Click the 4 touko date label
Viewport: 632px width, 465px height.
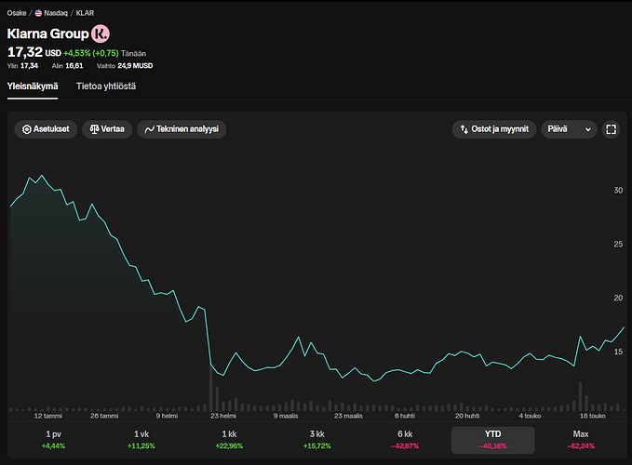click(530, 416)
